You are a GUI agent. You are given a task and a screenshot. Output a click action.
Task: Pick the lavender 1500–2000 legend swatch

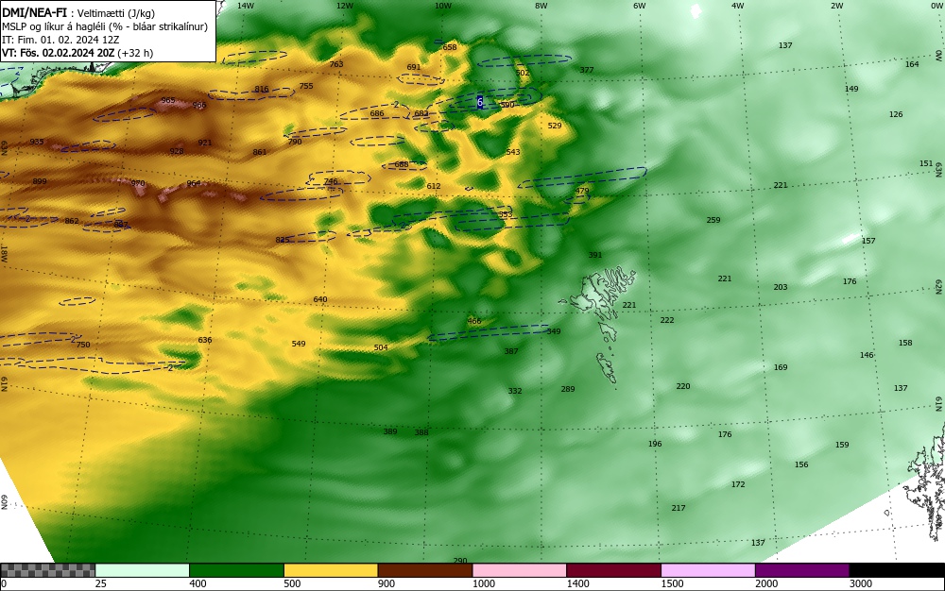click(x=708, y=570)
